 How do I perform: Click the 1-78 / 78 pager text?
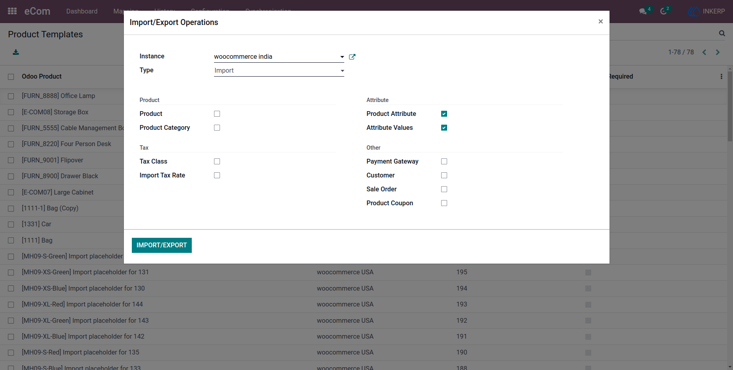(681, 52)
